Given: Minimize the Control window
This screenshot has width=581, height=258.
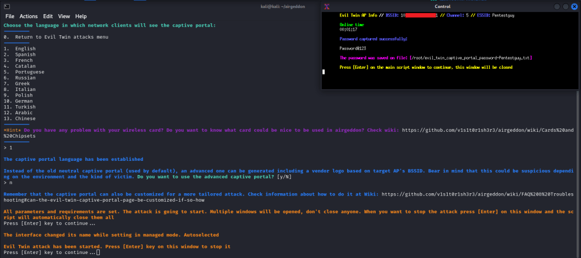Looking at the screenshot, I should point(557,6).
